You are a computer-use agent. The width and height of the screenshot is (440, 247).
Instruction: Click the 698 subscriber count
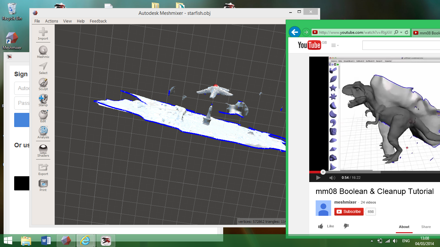click(x=370, y=212)
